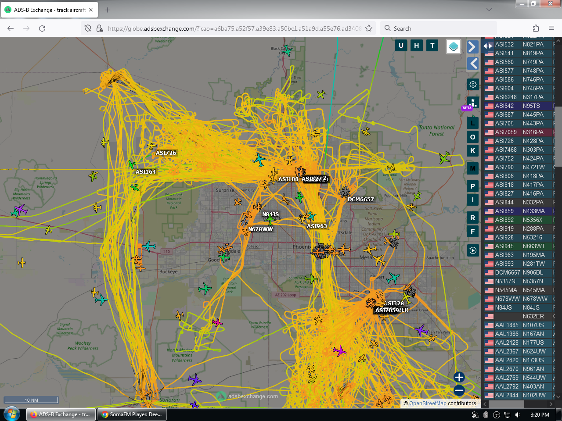Viewport: 562px width, 421px height.
Task: Open the SomaFM Player Chrome taskbar item
Action: point(132,414)
